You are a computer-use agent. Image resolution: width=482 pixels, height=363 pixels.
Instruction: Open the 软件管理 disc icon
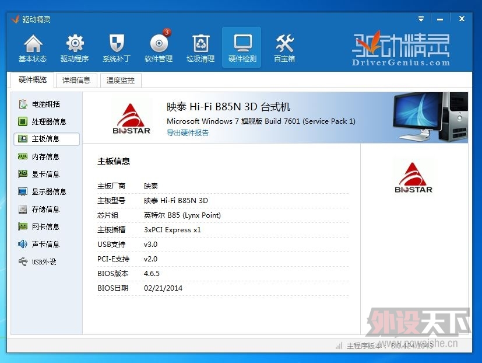click(x=159, y=43)
